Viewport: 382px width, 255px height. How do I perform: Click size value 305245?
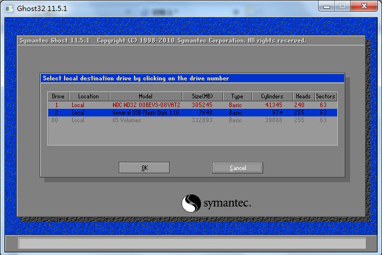[x=202, y=105]
